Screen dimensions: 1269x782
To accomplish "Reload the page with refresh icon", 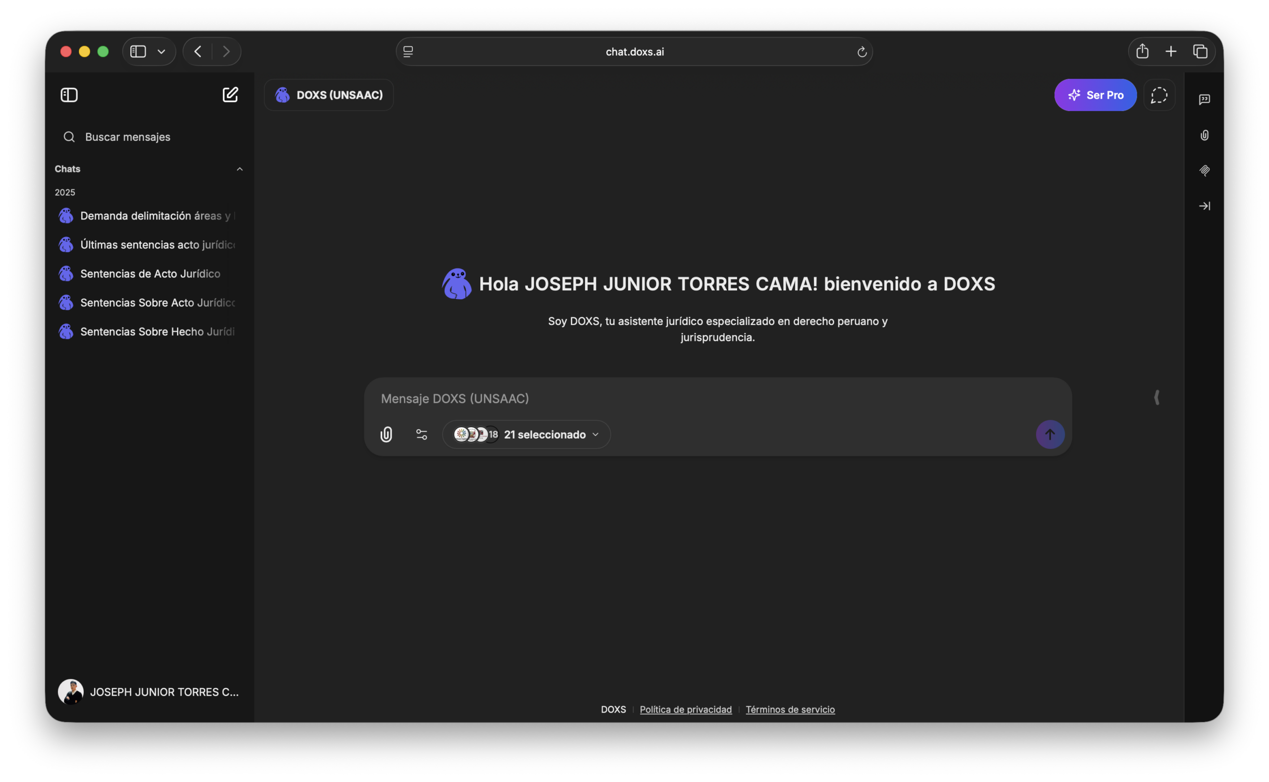I will tap(862, 52).
